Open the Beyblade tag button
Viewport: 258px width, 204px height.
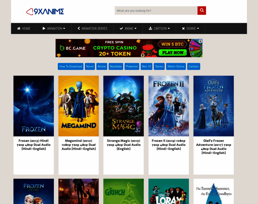[116, 66]
